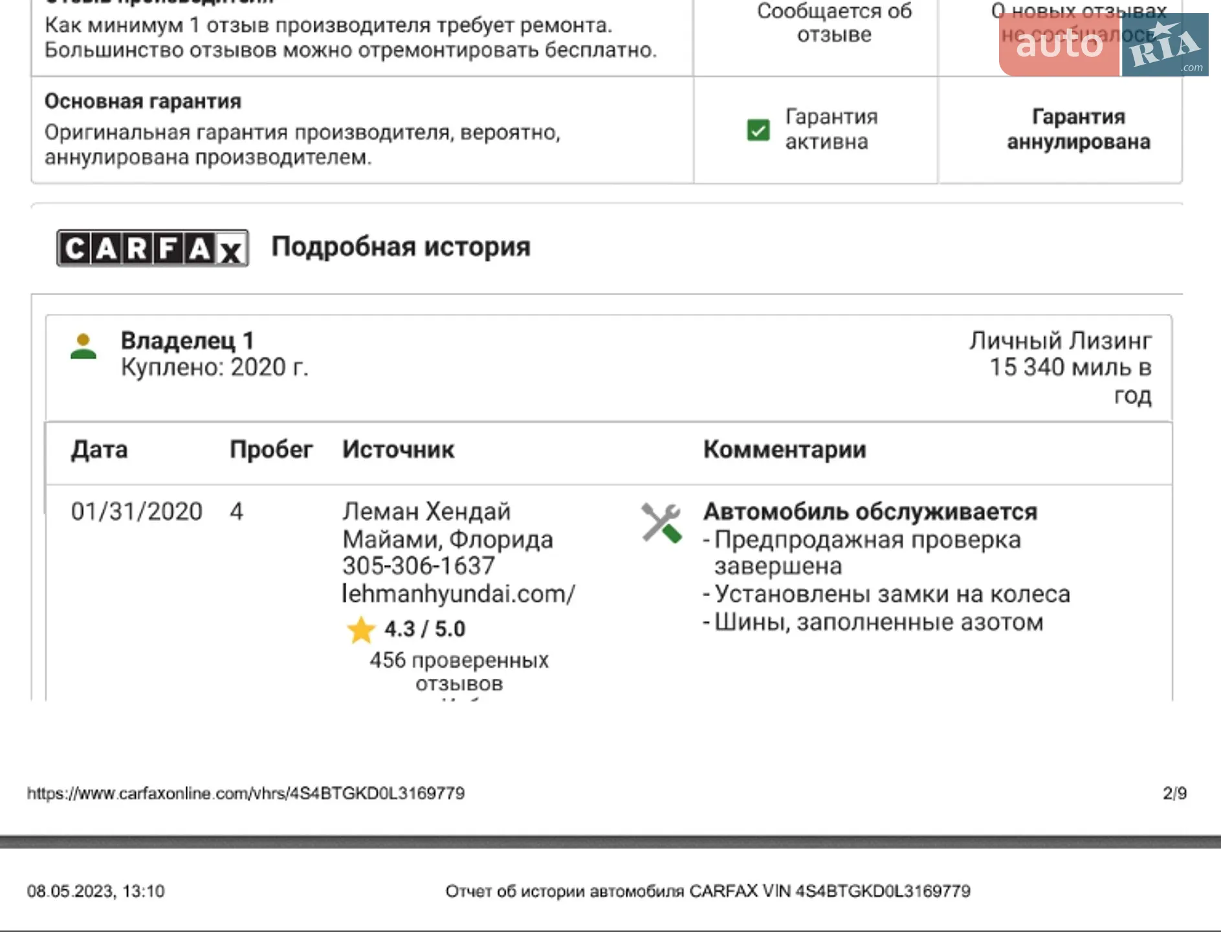Click the 456 проверенных отзывов text
1221x932 pixels.
coord(459,671)
